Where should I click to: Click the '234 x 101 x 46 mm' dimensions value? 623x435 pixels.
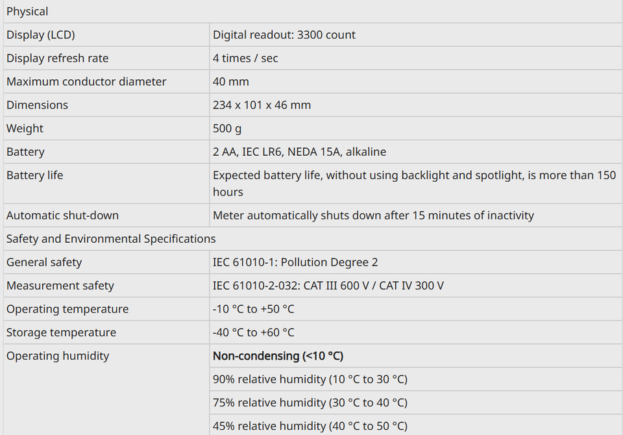[x=262, y=105]
